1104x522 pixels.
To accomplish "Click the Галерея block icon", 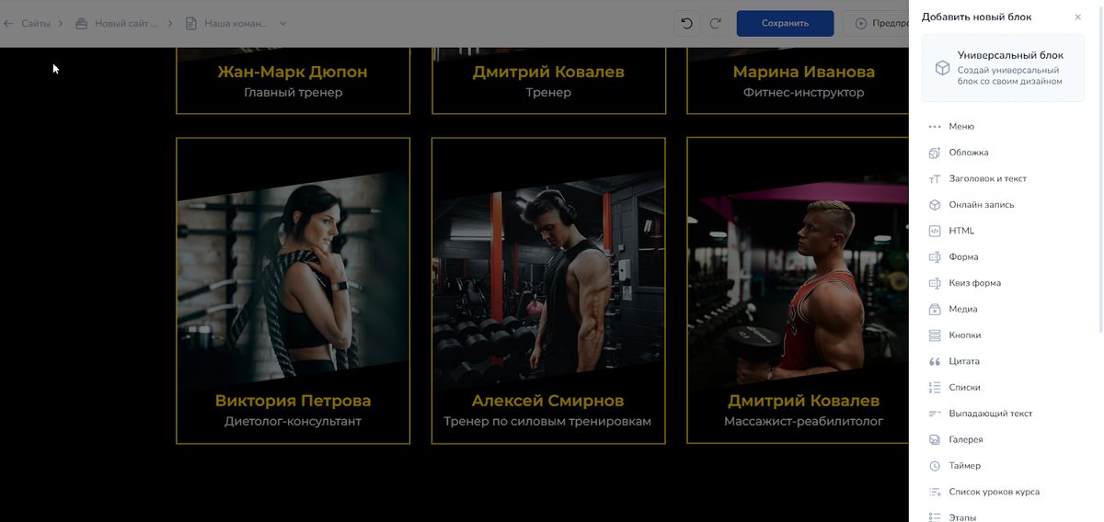I will pyautogui.click(x=935, y=440).
